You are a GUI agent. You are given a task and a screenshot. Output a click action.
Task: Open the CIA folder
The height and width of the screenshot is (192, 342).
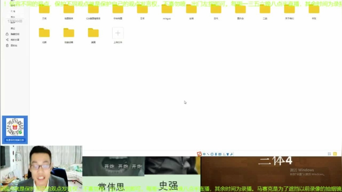click(x=93, y=10)
